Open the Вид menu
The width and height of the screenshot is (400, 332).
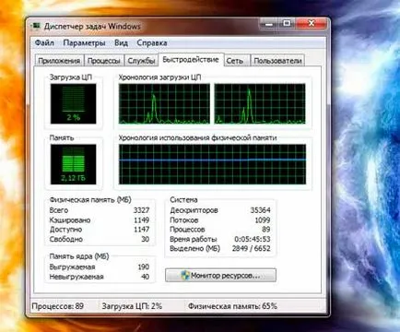pos(121,42)
